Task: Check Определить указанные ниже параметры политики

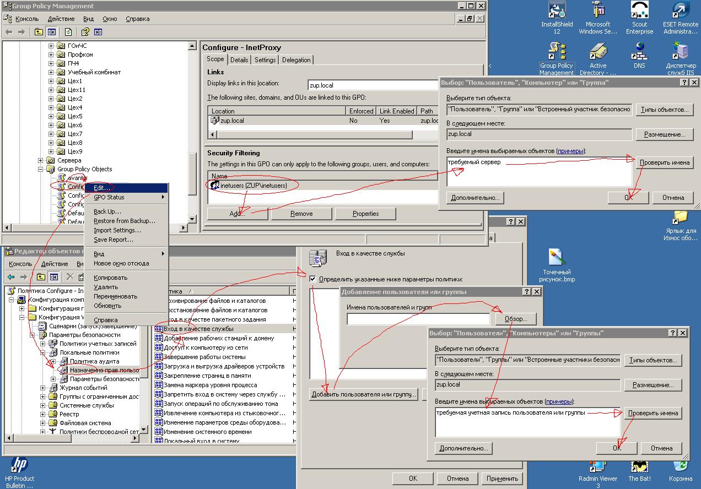Action: 313,279
